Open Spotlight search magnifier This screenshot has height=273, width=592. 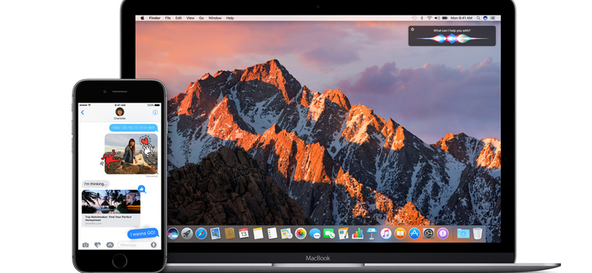(479, 18)
